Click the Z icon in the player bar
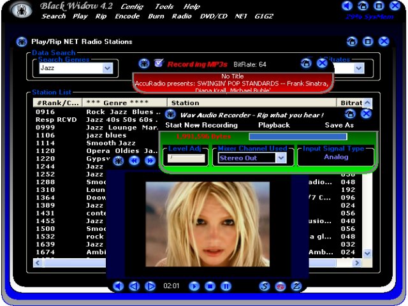The width and height of the screenshot is (408, 306). [296, 286]
